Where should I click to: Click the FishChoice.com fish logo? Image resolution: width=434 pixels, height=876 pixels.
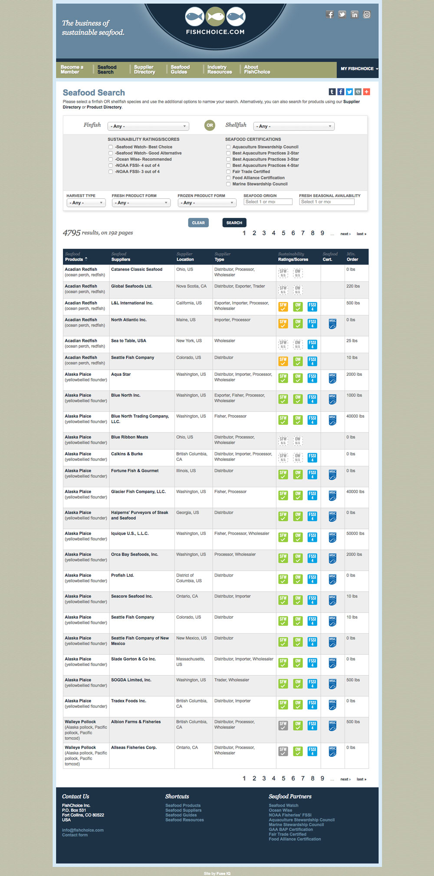[215, 21]
